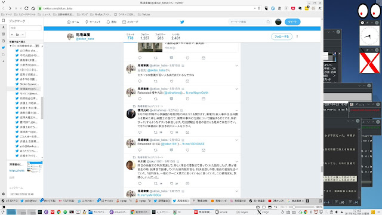Open the ニュース bookmark bar folder
Image resolution: width=382 pixels, height=215 pixels.
44,14
